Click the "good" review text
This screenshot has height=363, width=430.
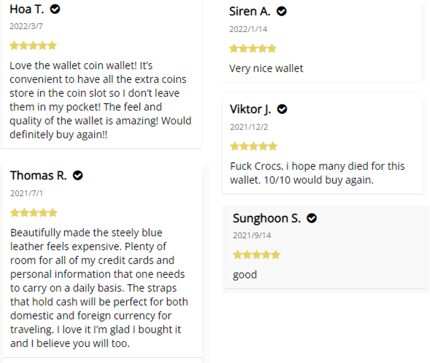pyautogui.click(x=245, y=274)
